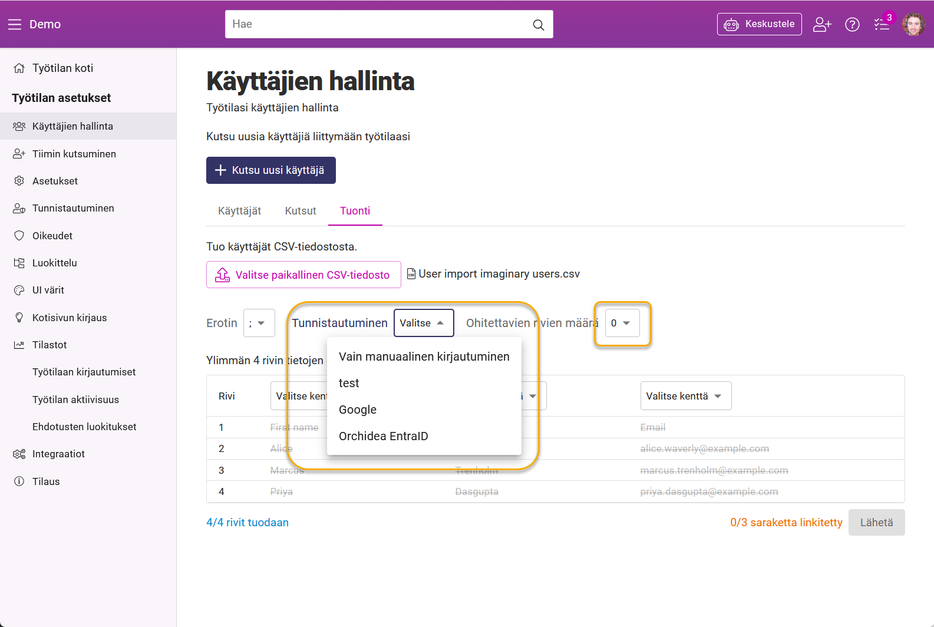Screen dimensions: 934x627
Task: Click Valitse paikallinen CSV-tiedosto button
Action: point(303,275)
